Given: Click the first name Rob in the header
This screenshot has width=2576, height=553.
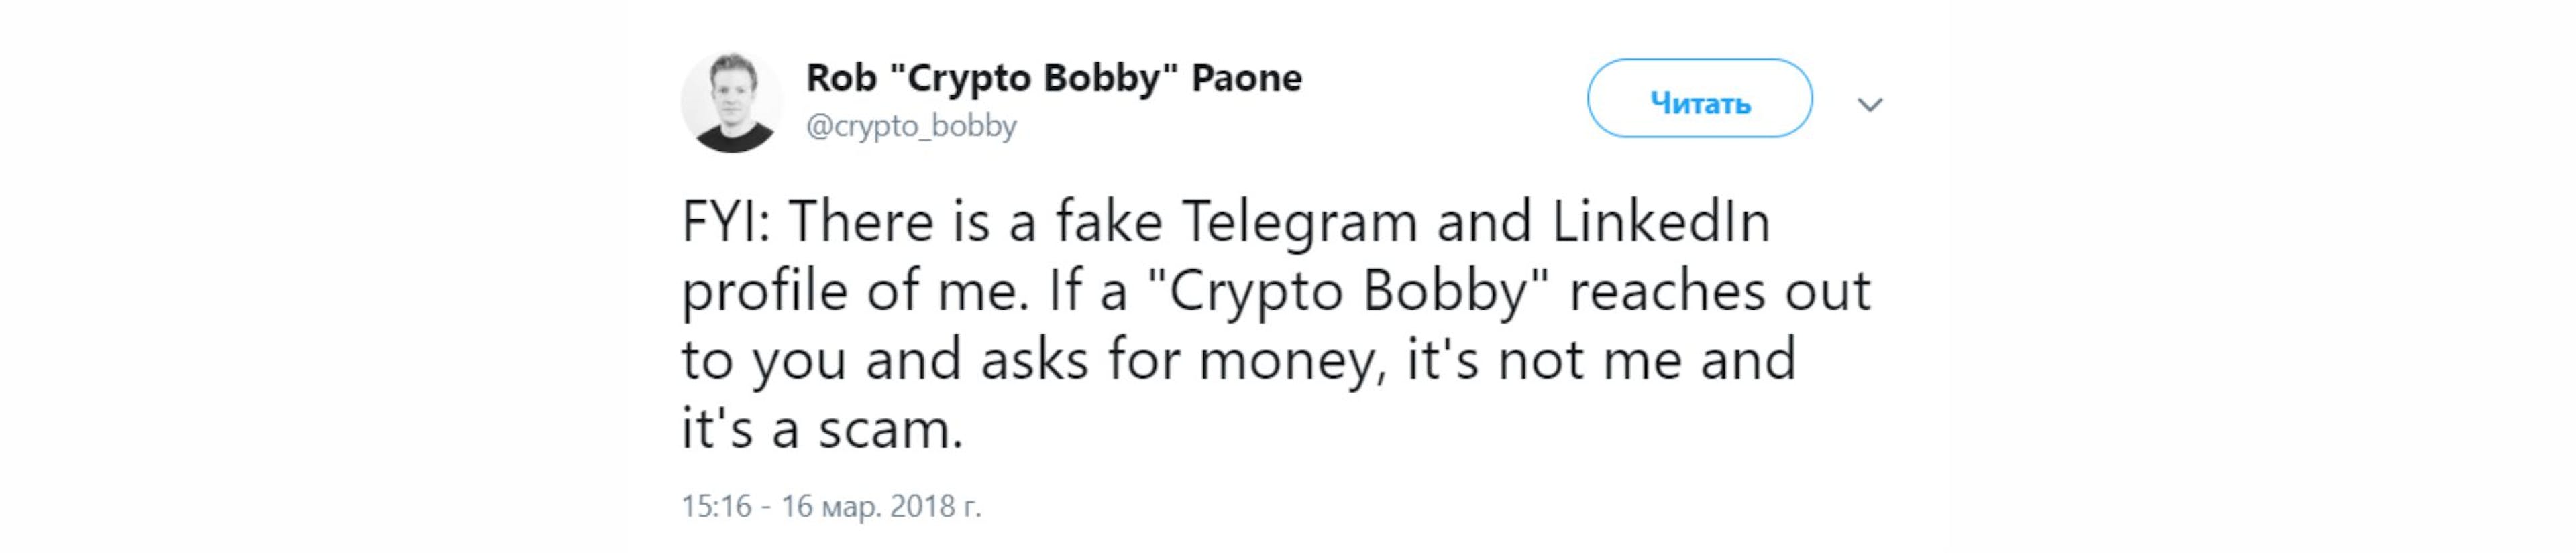Looking at the screenshot, I should click(841, 78).
